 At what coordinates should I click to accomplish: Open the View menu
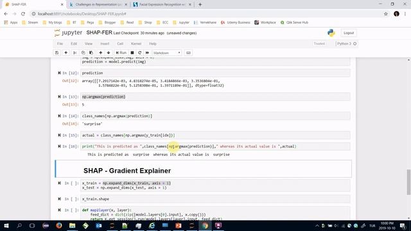pyautogui.click(x=89, y=44)
